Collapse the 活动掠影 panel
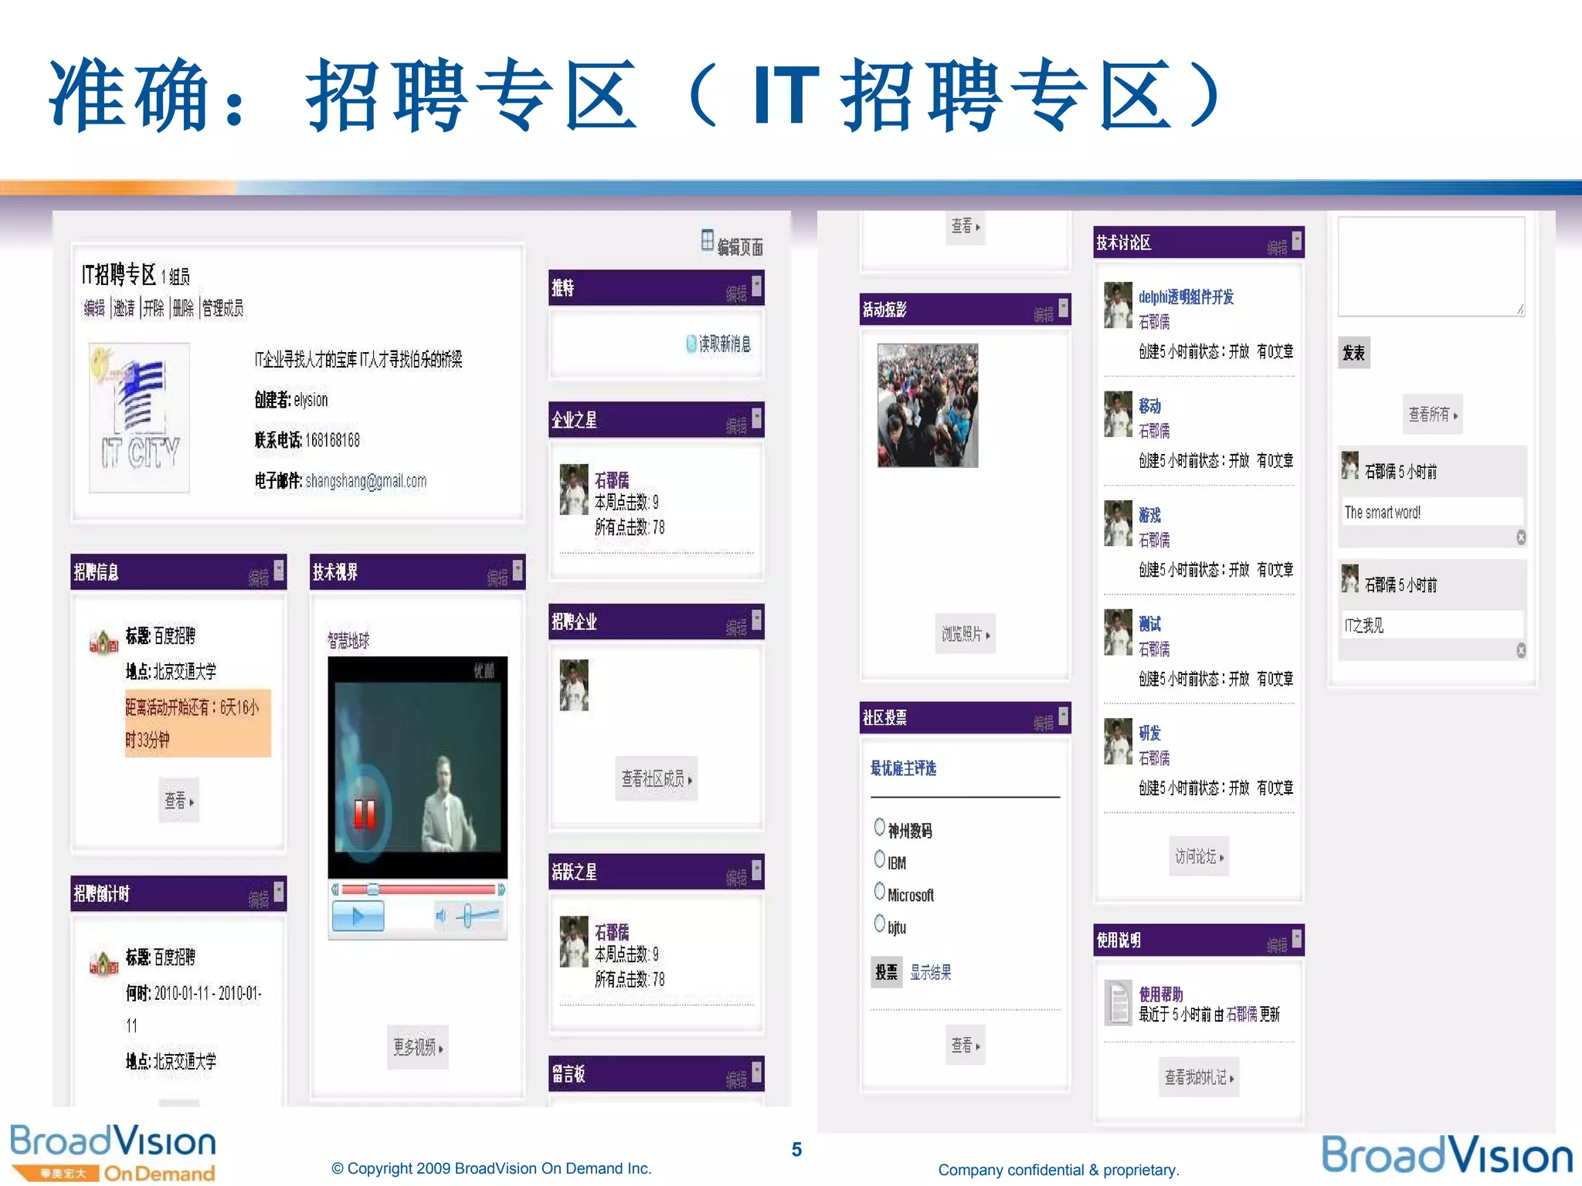The height and width of the screenshot is (1186, 1582). 1064,307
